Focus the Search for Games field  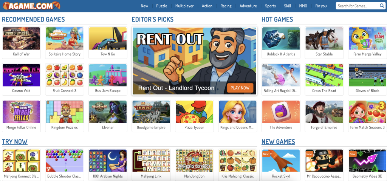[x=357, y=6]
